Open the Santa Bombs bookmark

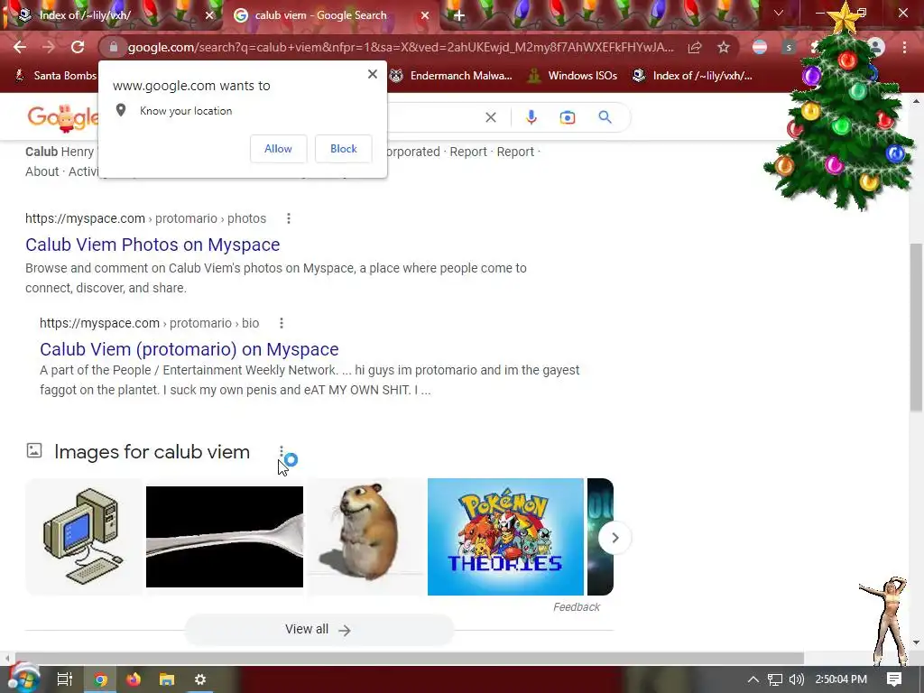pos(55,76)
